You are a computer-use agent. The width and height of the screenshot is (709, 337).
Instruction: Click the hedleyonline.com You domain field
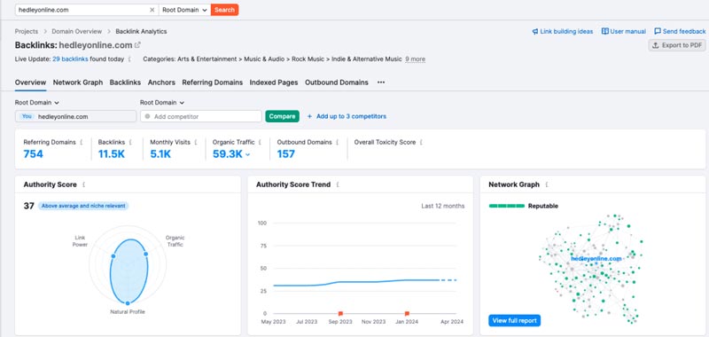point(75,116)
